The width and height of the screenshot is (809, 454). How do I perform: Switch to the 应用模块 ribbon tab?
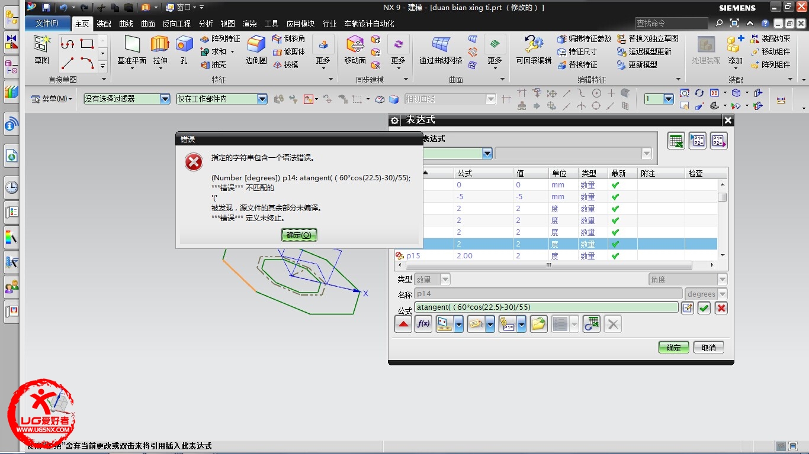(300, 24)
